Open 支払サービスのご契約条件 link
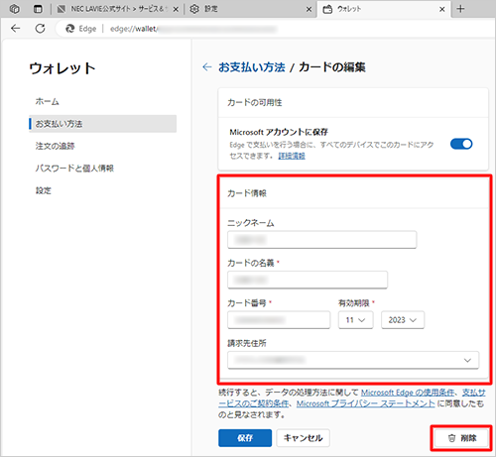 click(254, 403)
